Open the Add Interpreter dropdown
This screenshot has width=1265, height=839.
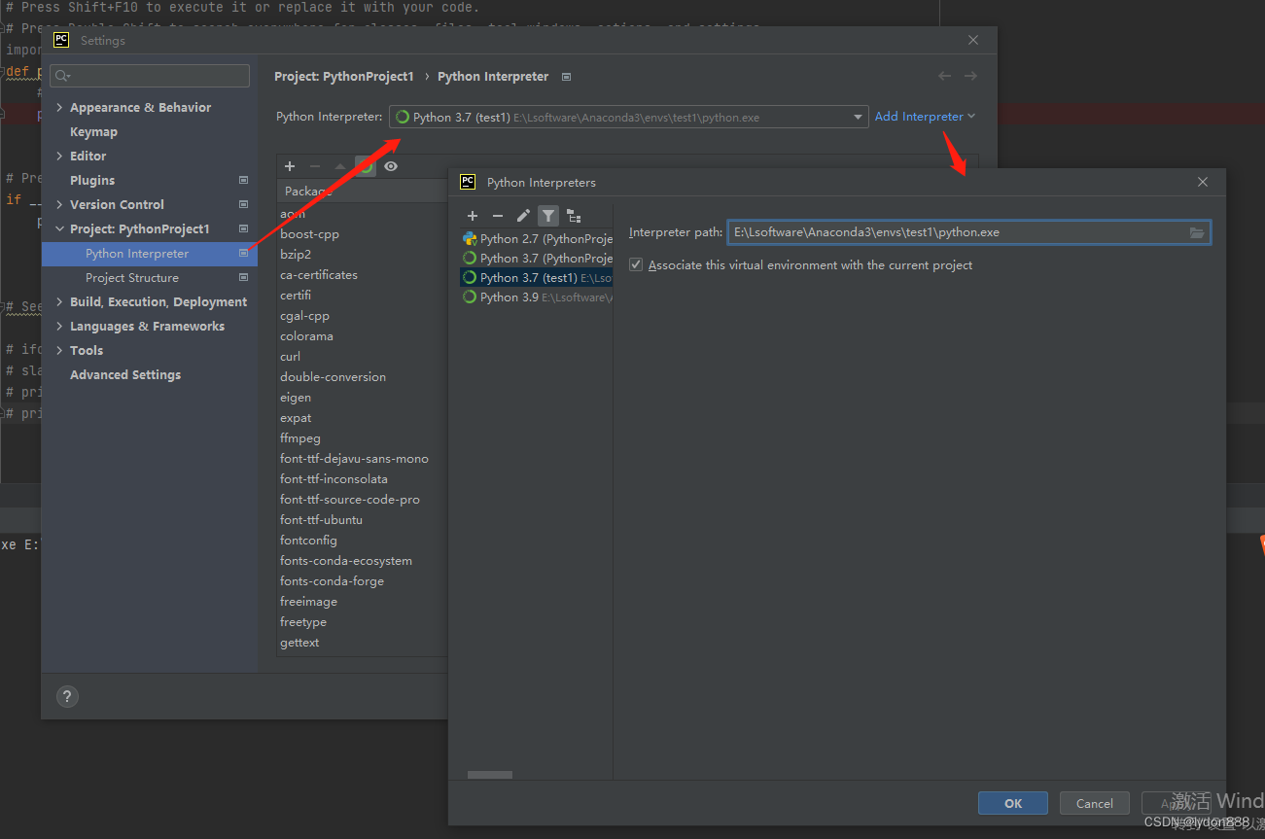[x=925, y=117]
